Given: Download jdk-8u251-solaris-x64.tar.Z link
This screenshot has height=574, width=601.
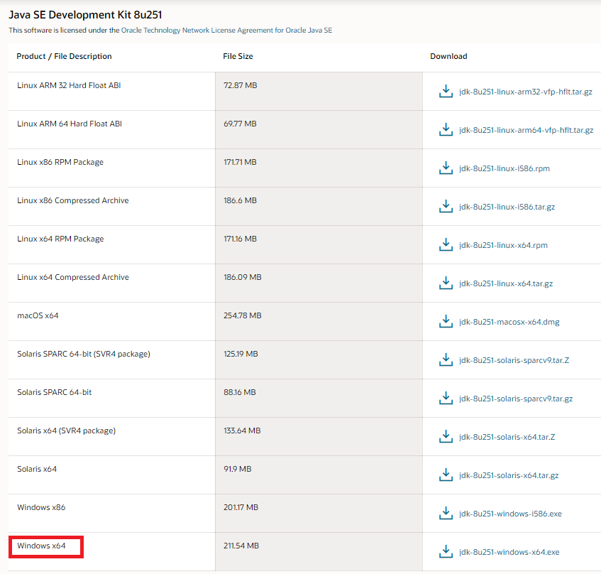Looking at the screenshot, I should (x=507, y=438).
